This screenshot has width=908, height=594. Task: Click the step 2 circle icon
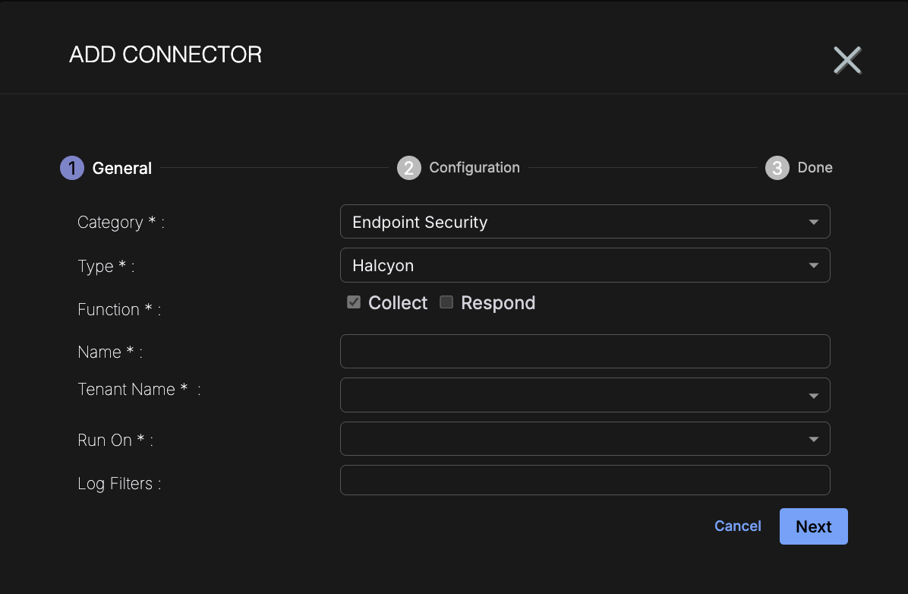pyautogui.click(x=408, y=168)
